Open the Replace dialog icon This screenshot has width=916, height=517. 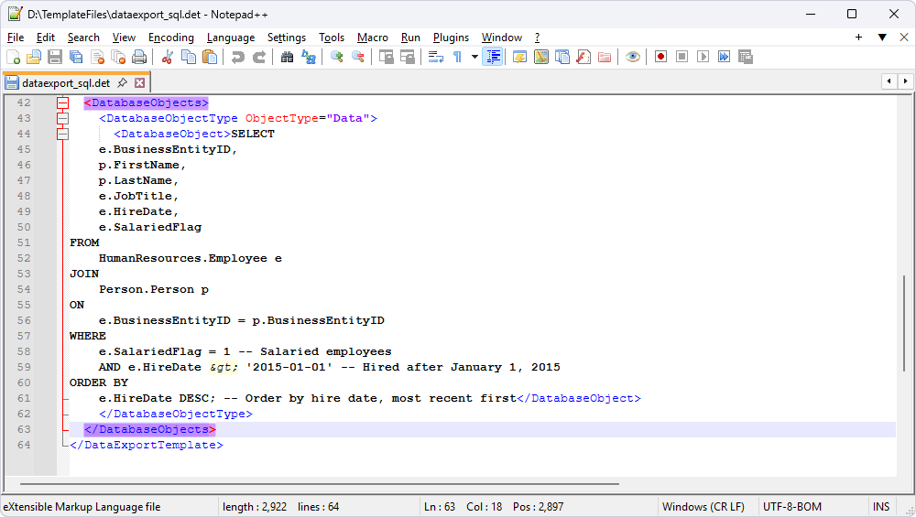coord(308,57)
